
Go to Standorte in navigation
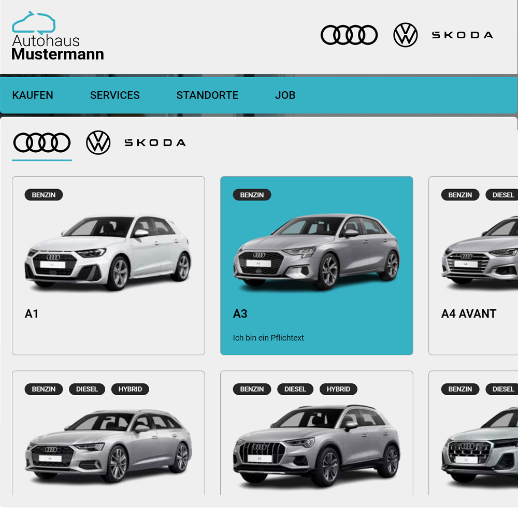(207, 95)
